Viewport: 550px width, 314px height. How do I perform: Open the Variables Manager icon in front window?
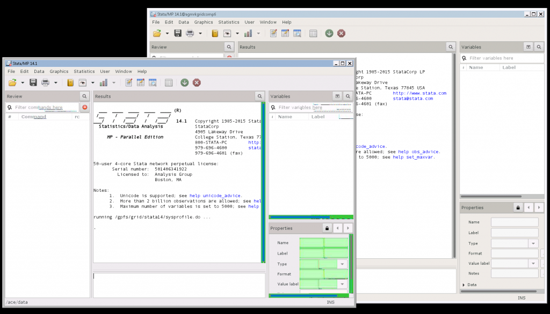169,83
